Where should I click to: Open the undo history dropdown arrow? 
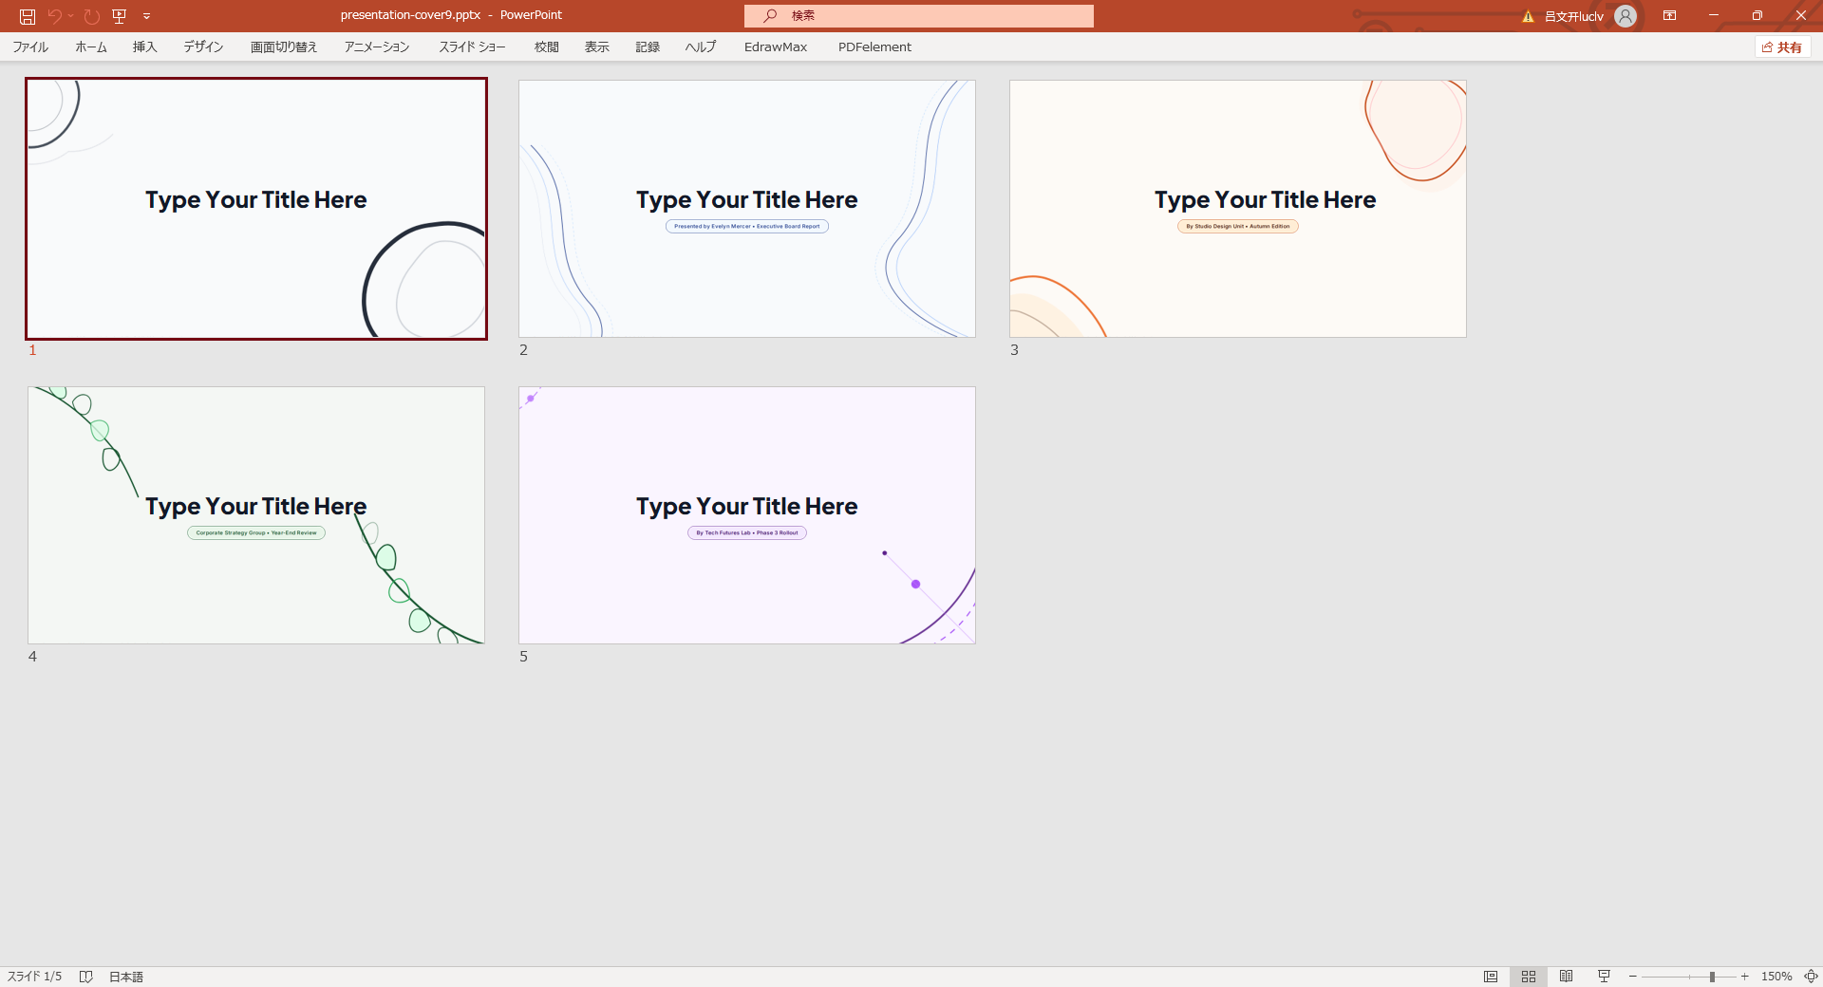[x=71, y=16]
